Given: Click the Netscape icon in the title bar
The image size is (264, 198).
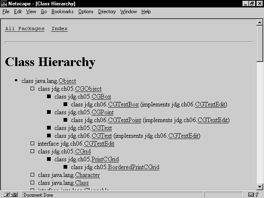Looking at the screenshot, I should click(x=4, y=3).
